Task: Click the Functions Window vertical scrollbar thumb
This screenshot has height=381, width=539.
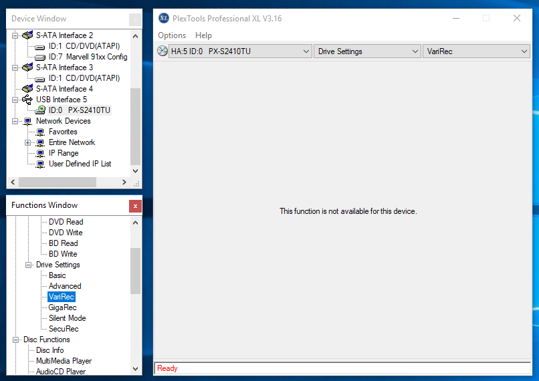Action: [136, 271]
